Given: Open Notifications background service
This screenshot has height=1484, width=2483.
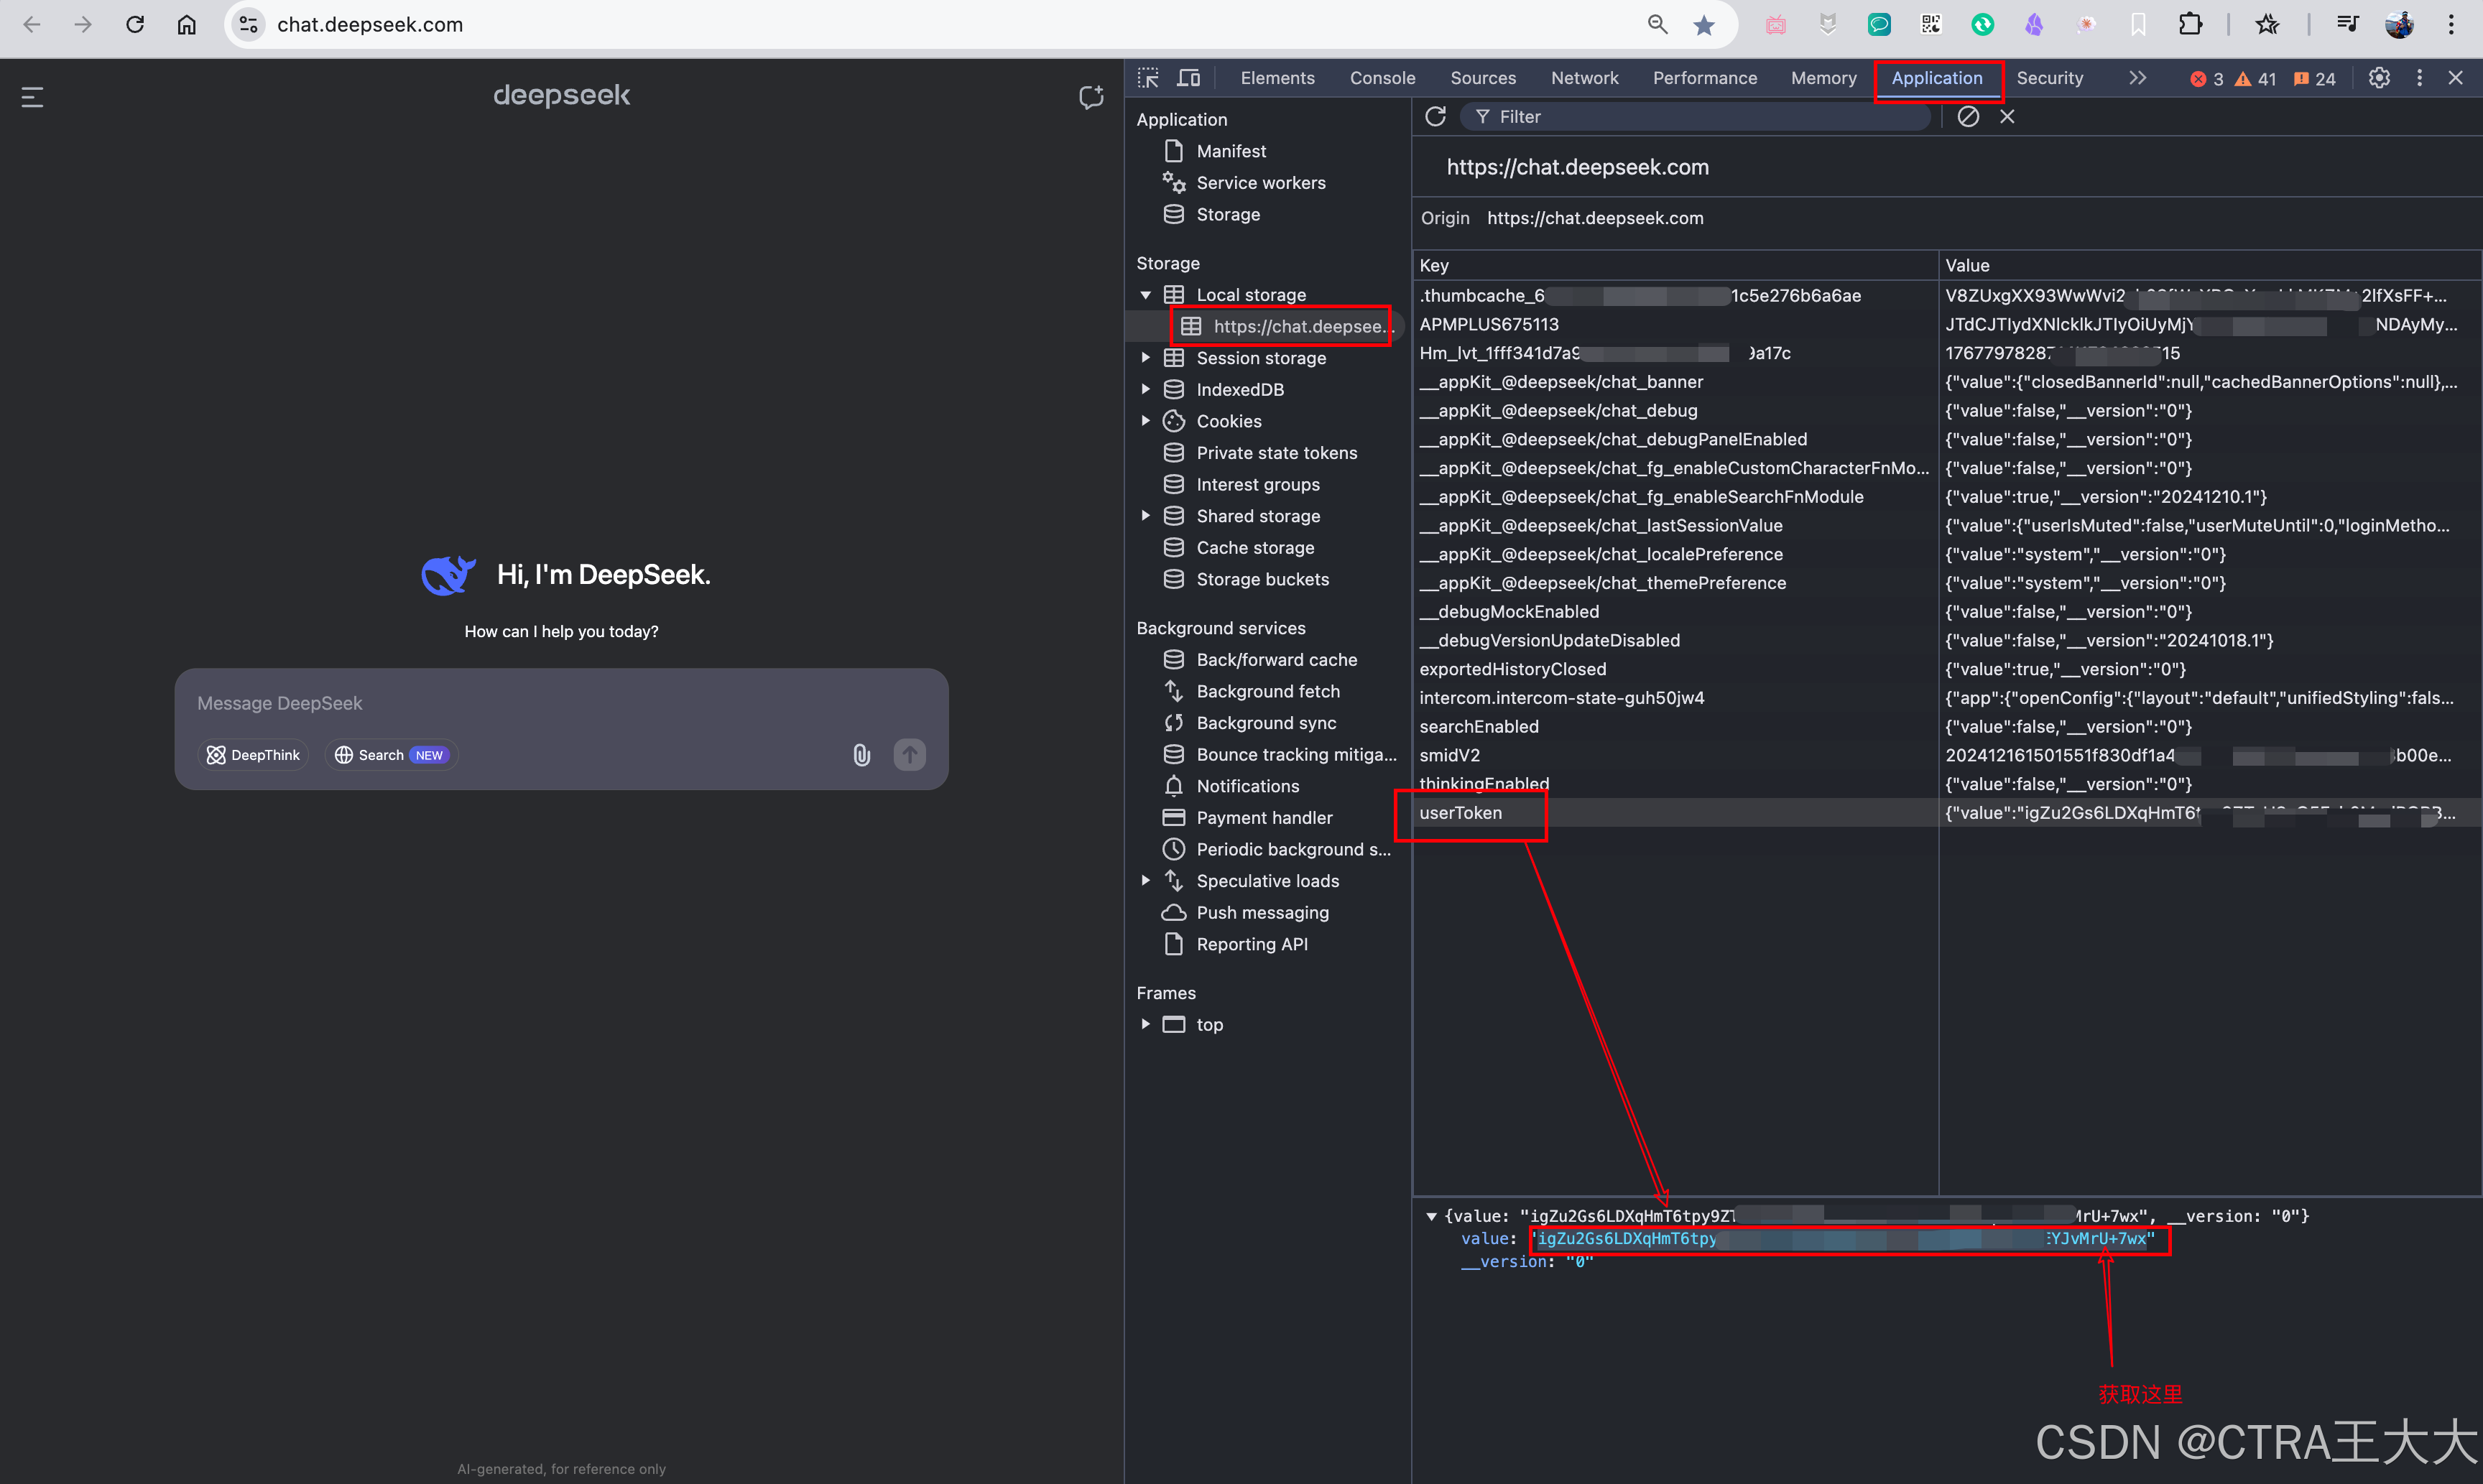Looking at the screenshot, I should [1247, 786].
